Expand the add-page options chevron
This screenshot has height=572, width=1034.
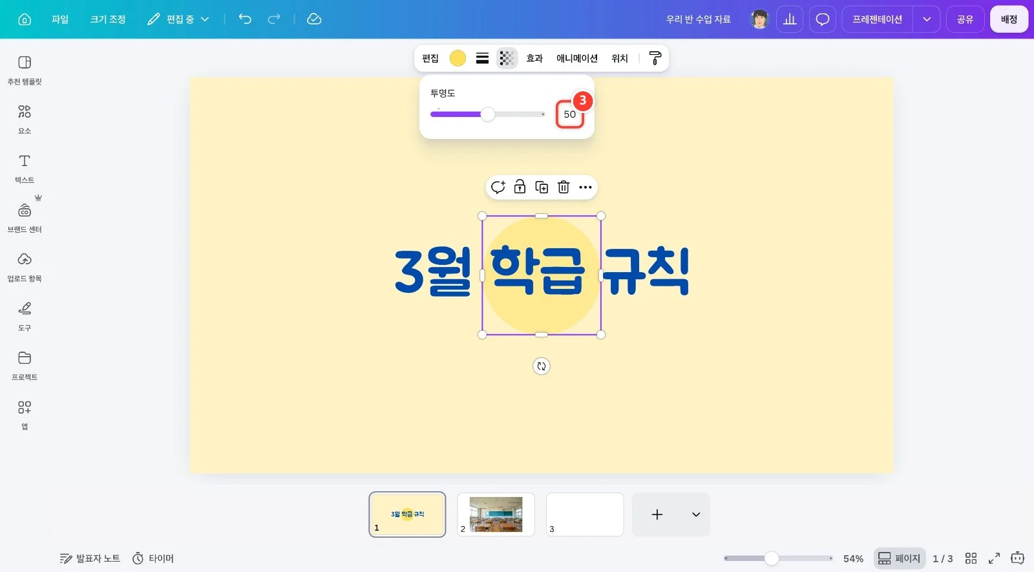(696, 514)
